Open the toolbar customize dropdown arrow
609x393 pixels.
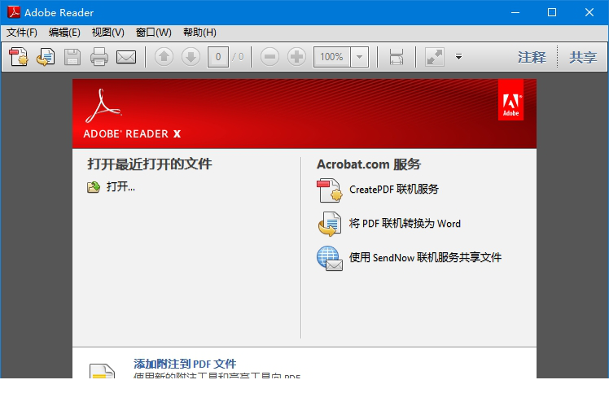[458, 57]
